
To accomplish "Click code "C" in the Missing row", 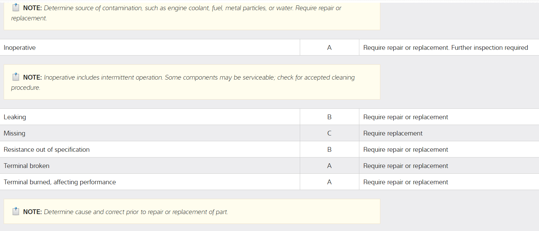I will coord(329,133).
